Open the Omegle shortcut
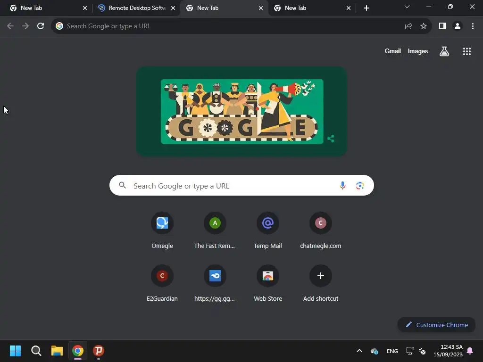This screenshot has width=483, height=362. 162,230
